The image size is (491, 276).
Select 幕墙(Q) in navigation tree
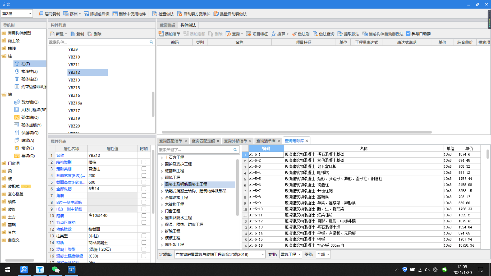(x=28, y=156)
